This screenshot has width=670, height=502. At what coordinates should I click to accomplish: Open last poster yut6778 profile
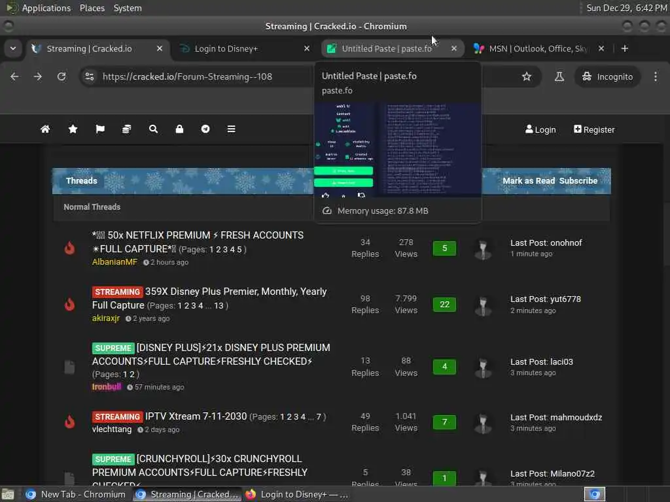pos(565,299)
